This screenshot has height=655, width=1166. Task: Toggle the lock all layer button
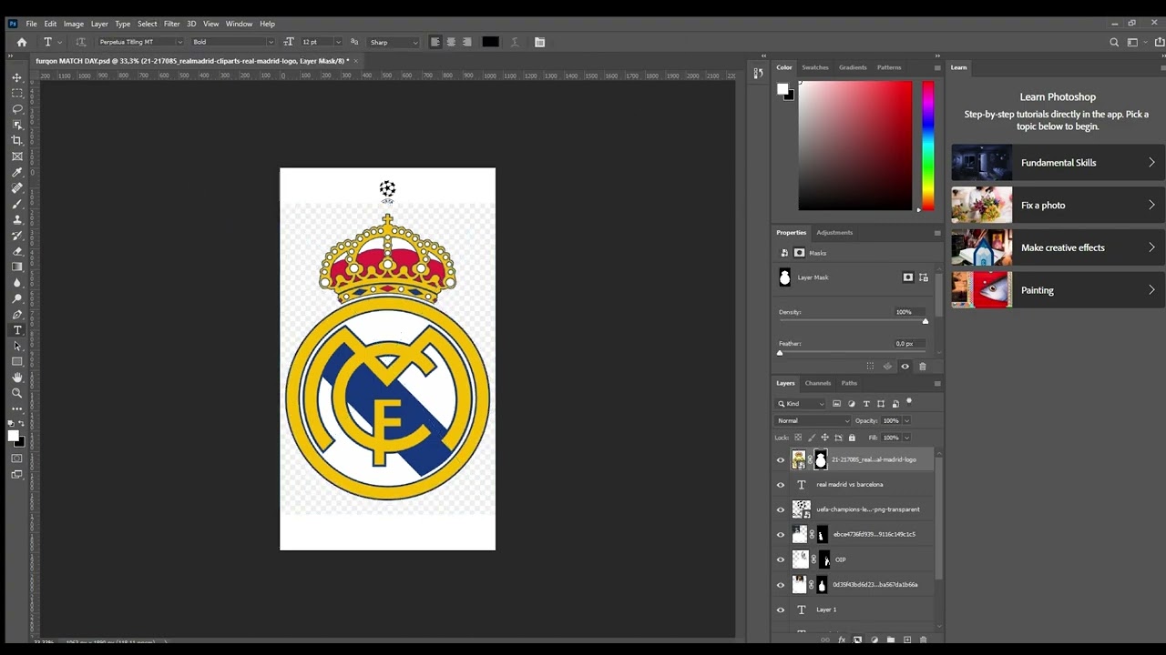point(852,438)
